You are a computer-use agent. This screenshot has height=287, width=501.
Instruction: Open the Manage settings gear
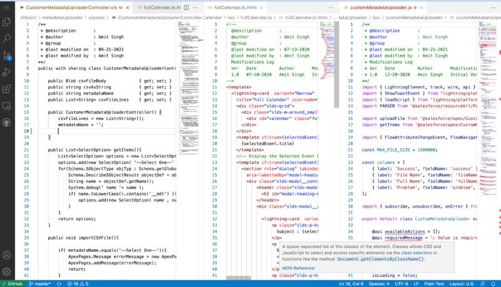tap(6, 272)
